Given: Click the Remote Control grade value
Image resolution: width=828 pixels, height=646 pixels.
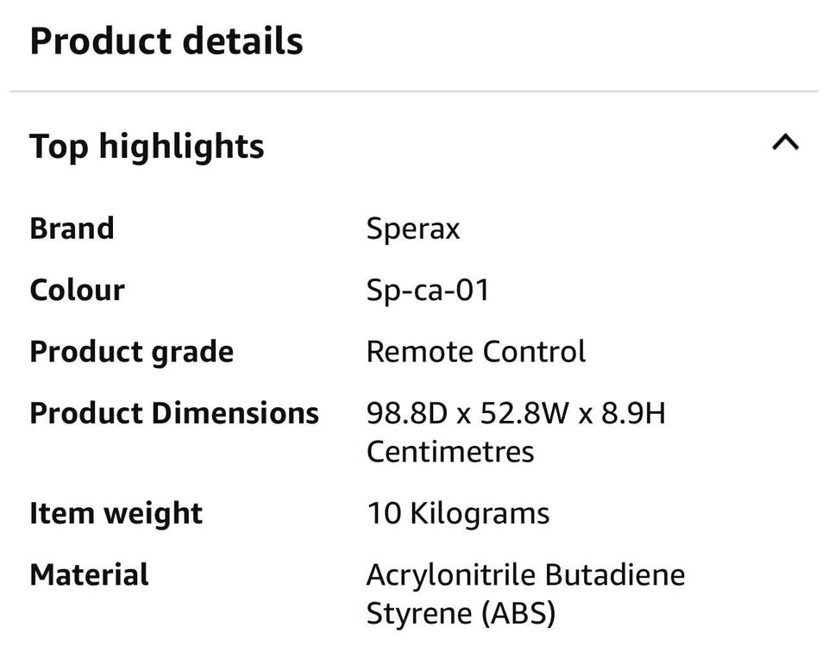Looking at the screenshot, I should pyautogui.click(x=476, y=352).
